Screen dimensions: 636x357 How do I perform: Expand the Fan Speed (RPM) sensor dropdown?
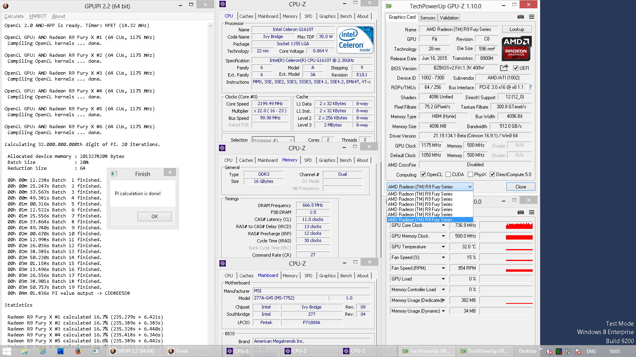pyautogui.click(x=443, y=268)
